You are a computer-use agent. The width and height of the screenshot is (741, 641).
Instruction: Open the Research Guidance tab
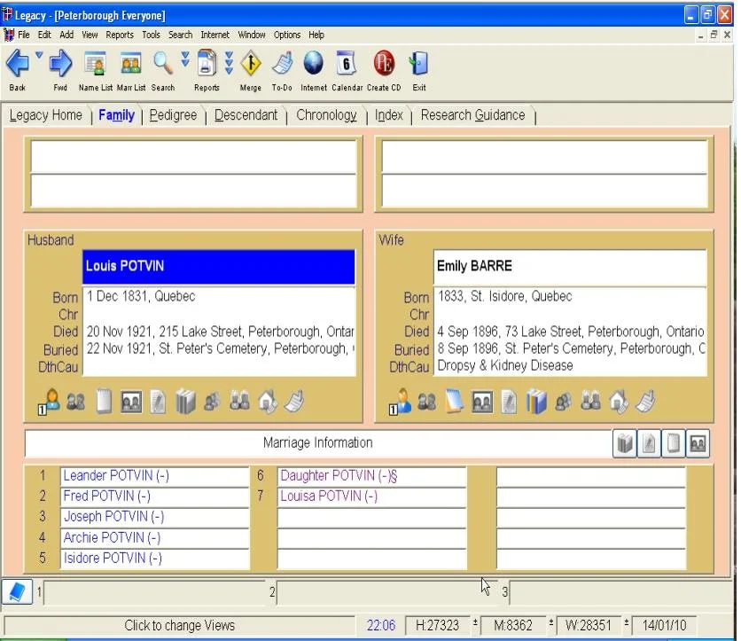[472, 115]
